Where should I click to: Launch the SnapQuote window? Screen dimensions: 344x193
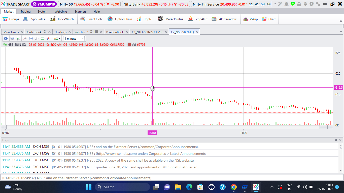coord(91,19)
